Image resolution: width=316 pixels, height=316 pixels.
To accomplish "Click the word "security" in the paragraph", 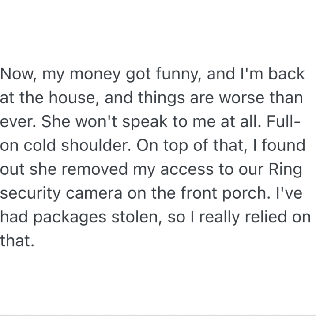I will 30,194.
